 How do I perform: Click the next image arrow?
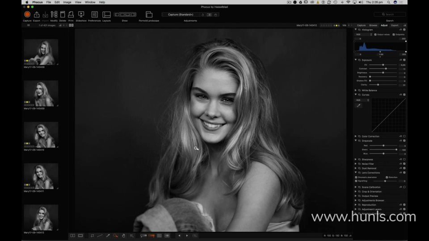187,236
